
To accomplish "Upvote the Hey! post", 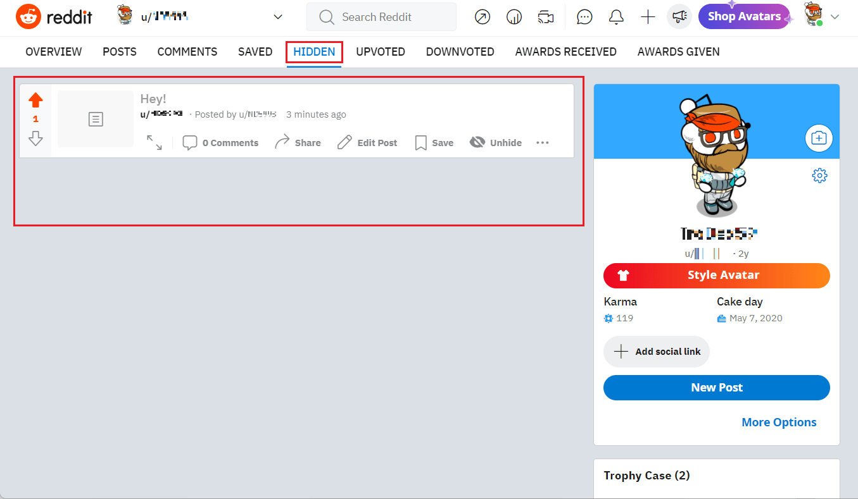I will point(35,99).
